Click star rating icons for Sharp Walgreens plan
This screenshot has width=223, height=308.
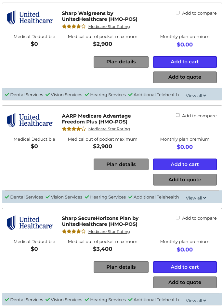point(74,27)
